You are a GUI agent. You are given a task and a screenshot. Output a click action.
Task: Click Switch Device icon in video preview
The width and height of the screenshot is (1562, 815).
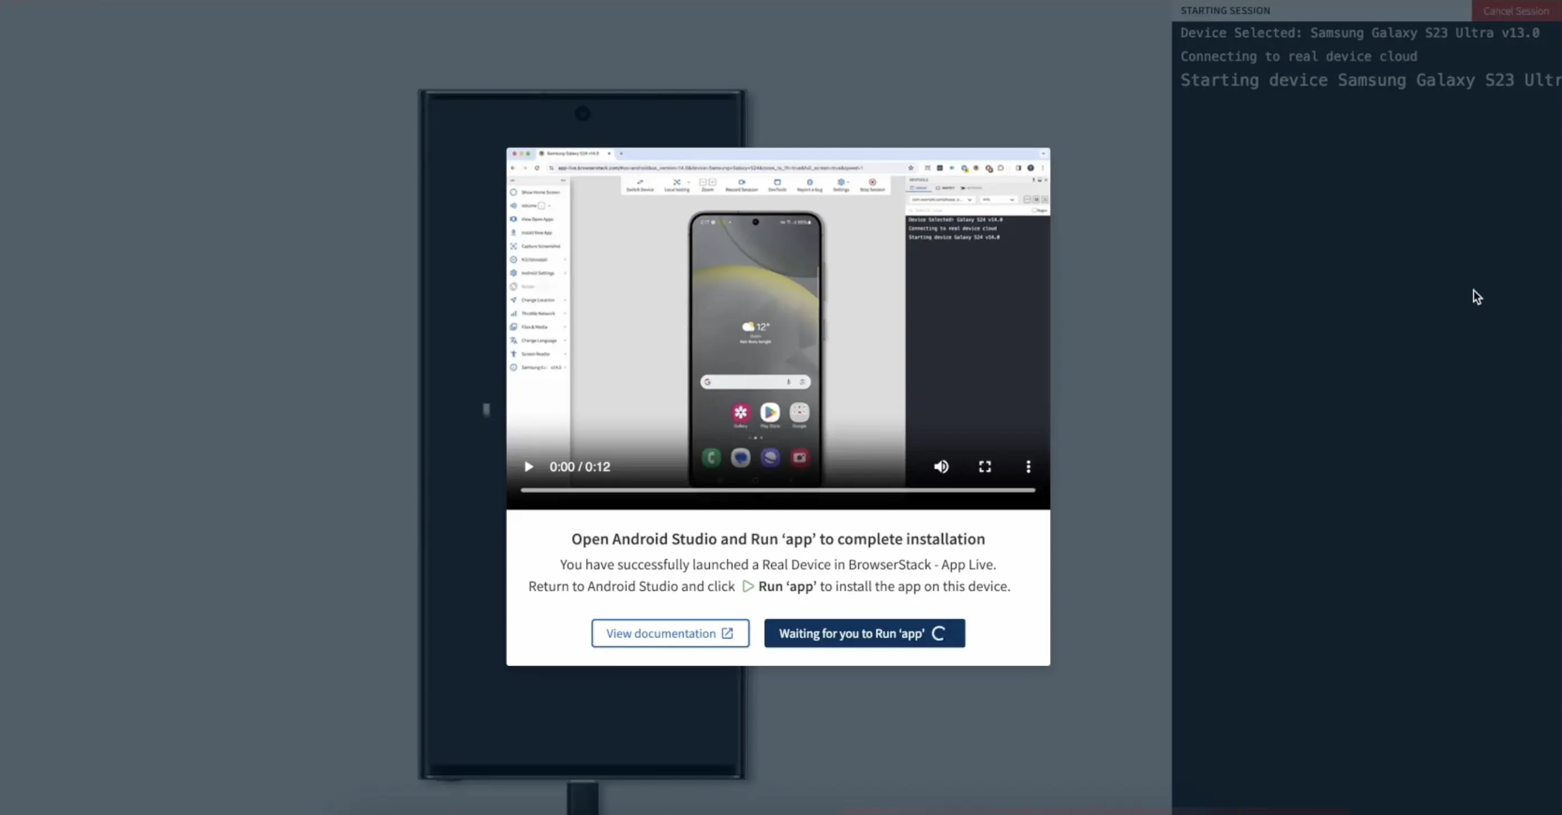[x=640, y=184]
